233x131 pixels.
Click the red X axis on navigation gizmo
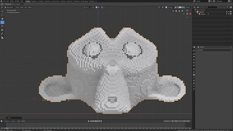190,14
